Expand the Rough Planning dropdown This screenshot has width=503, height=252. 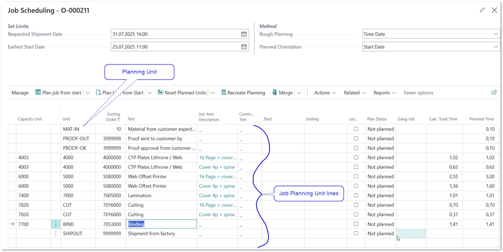tap(496, 34)
